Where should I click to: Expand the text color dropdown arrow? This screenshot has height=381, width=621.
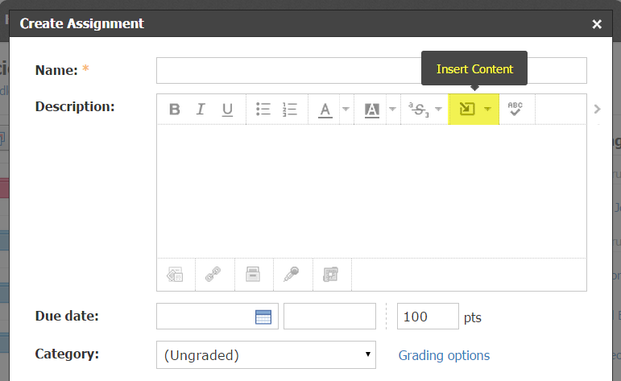(346, 110)
